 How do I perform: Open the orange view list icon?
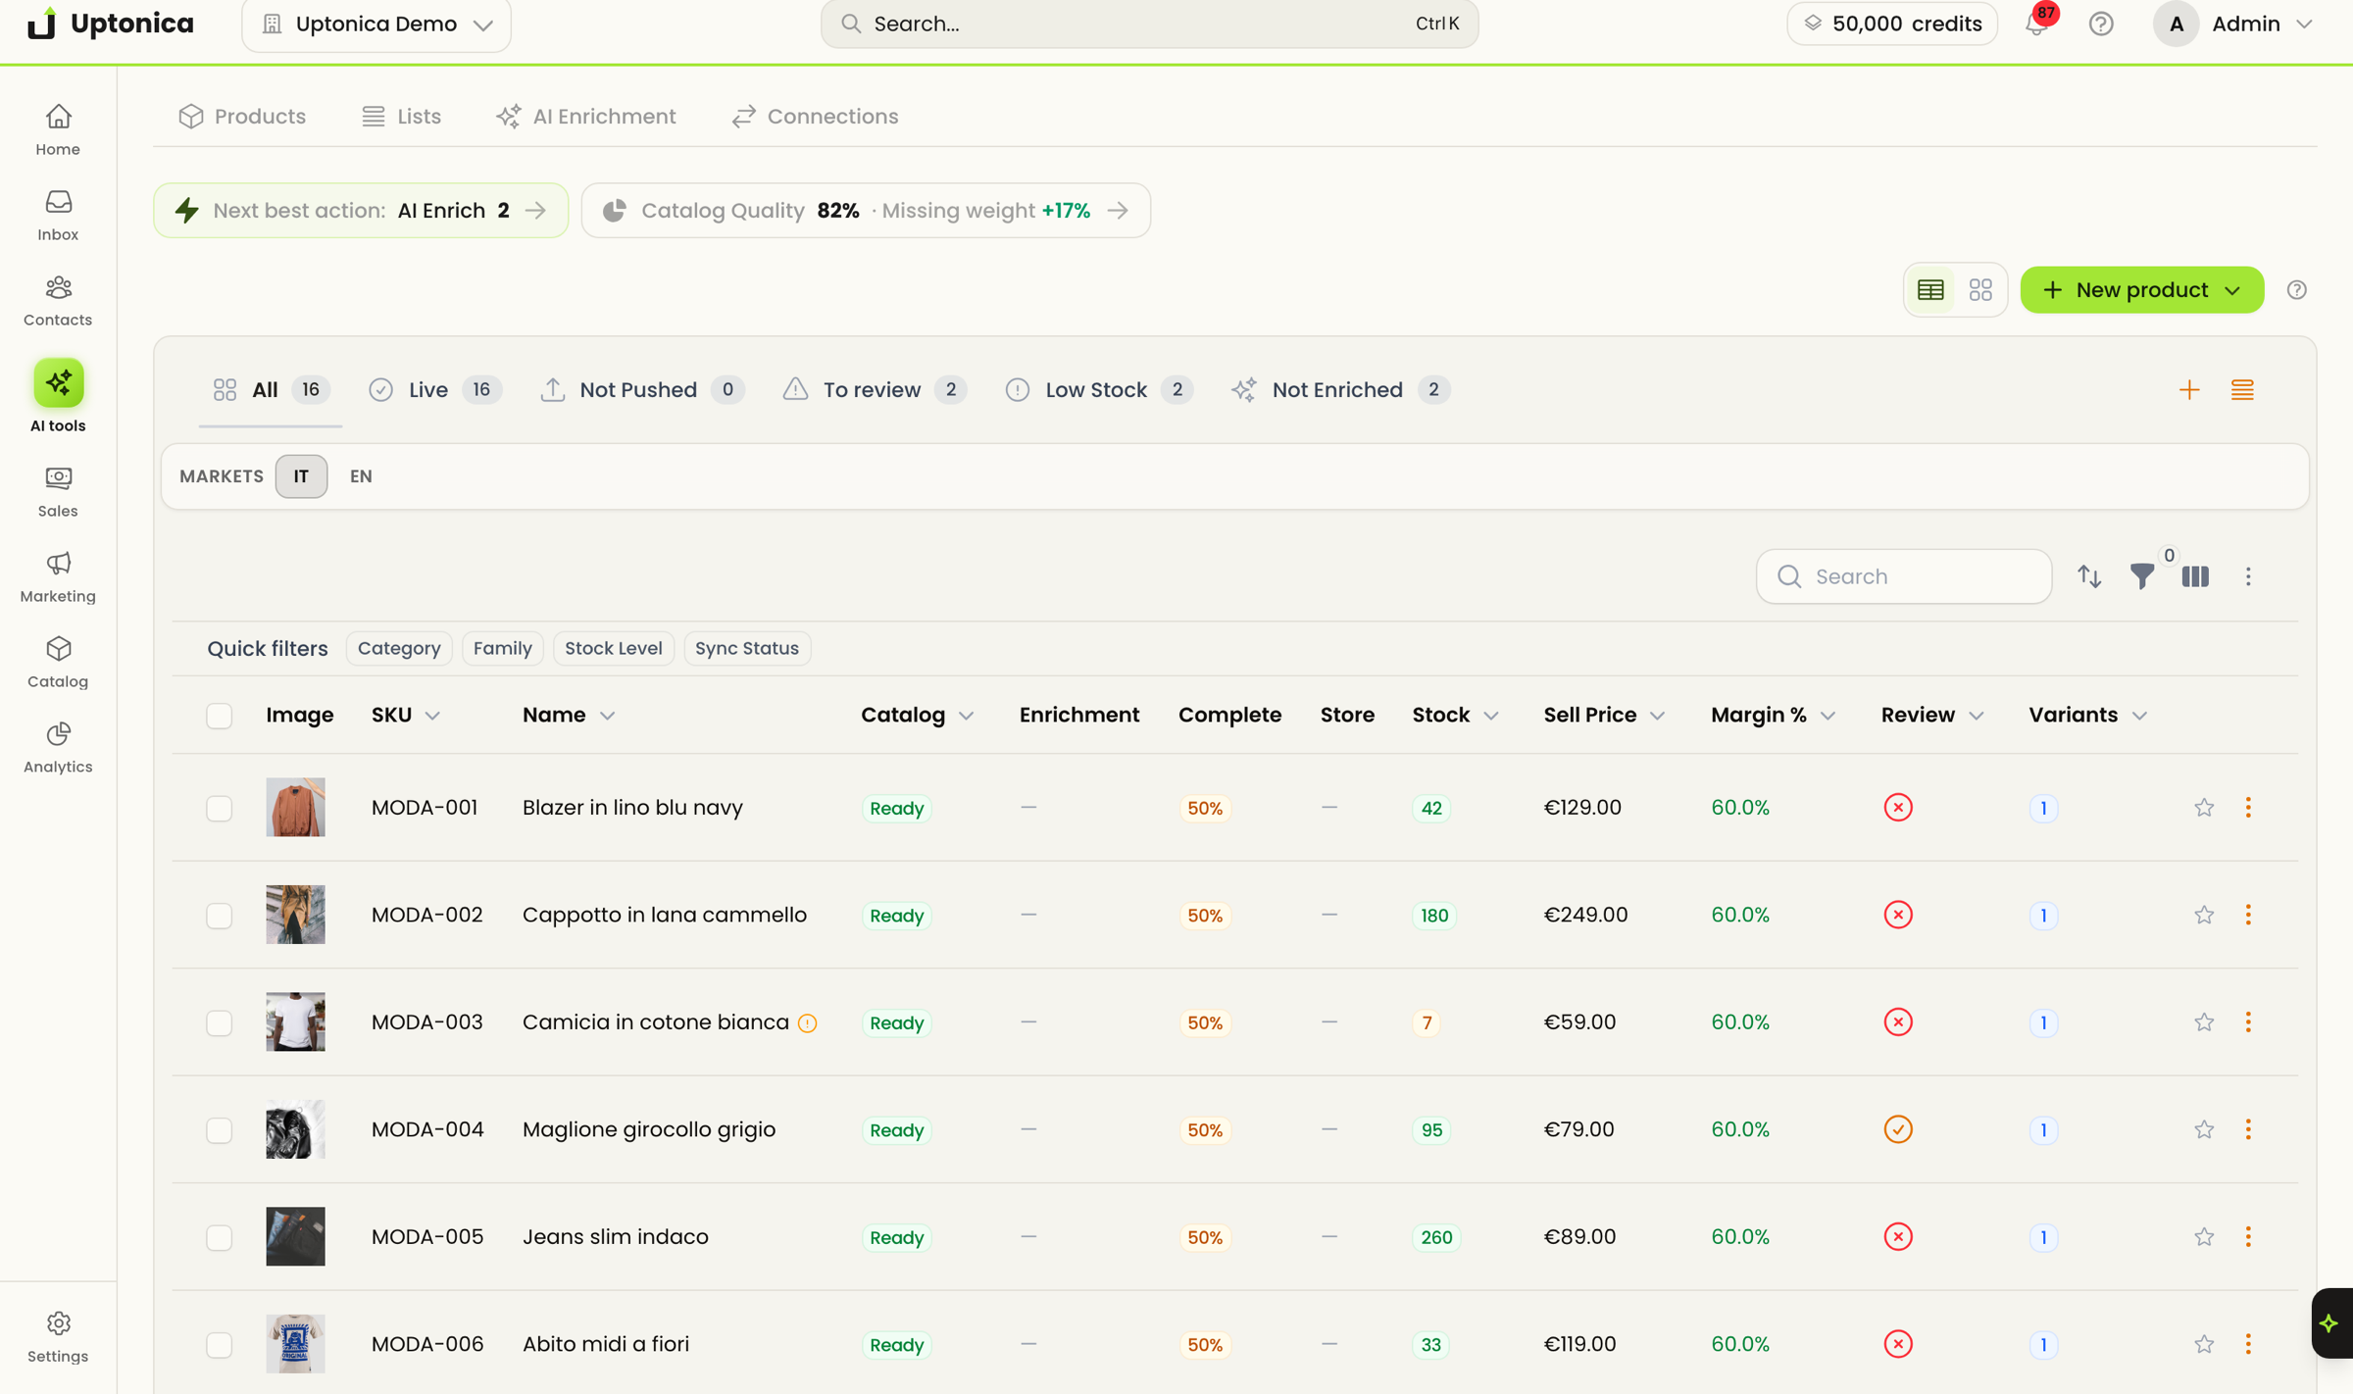tap(2242, 390)
